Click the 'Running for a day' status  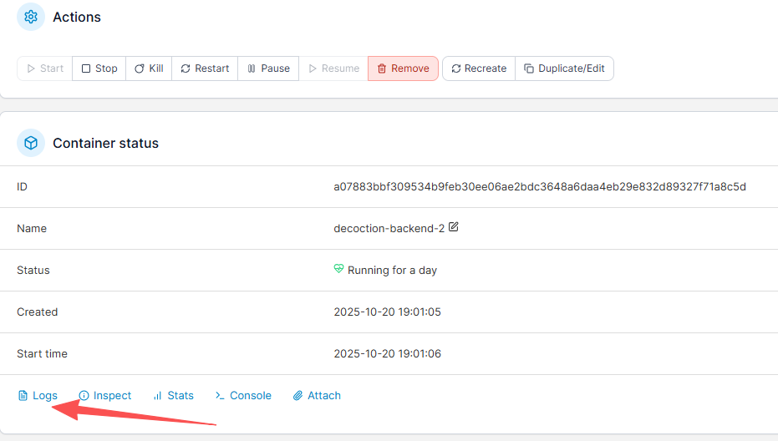[392, 271]
